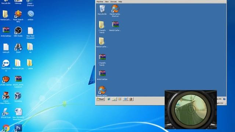Launch Google Chrome from the desktop
Screen dimensions: 235x132
pos(6,128)
